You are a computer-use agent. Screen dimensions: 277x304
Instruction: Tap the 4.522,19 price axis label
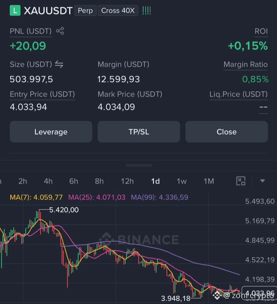(x=260, y=260)
